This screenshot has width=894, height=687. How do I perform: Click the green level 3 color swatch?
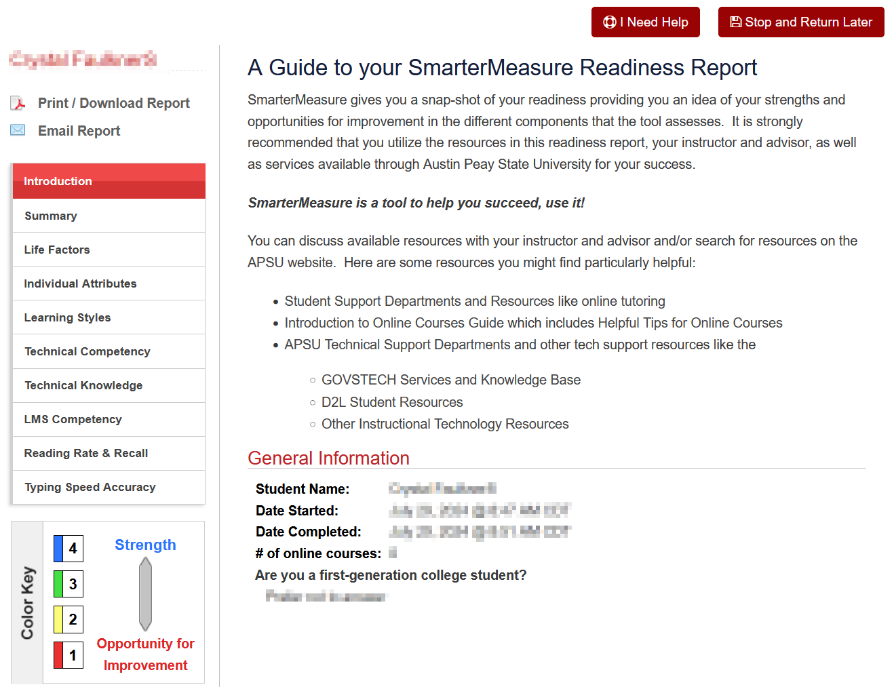pos(59,584)
